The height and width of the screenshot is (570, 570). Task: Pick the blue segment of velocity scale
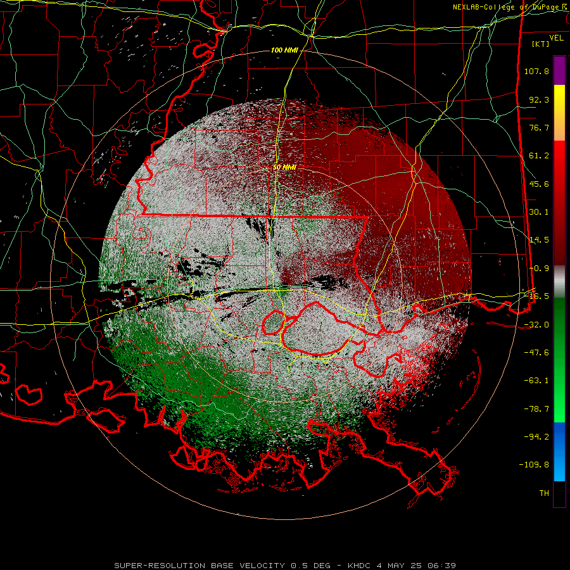559,452
